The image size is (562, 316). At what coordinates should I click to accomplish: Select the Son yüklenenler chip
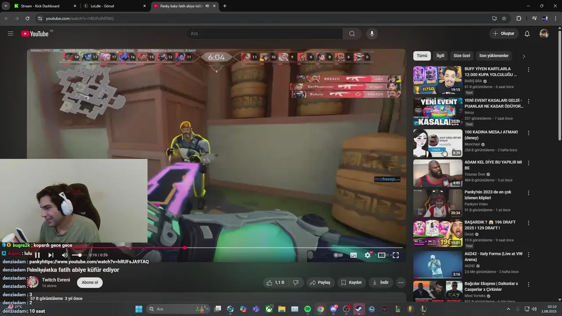point(494,56)
